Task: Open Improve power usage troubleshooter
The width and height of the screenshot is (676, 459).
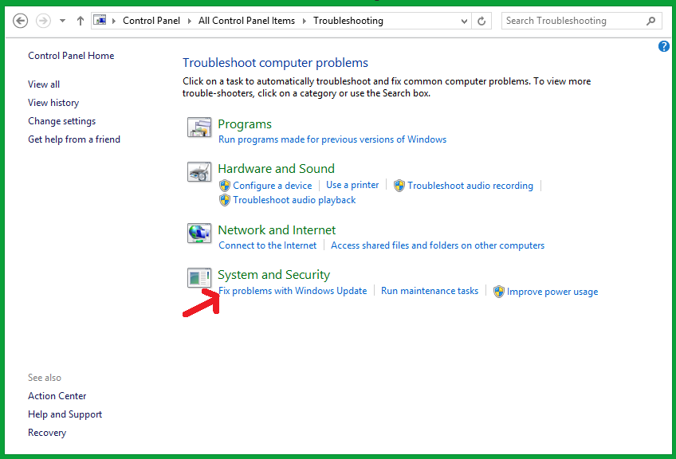Action: pyautogui.click(x=552, y=292)
